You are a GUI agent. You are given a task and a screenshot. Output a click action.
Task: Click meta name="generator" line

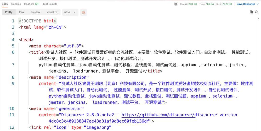56,108
